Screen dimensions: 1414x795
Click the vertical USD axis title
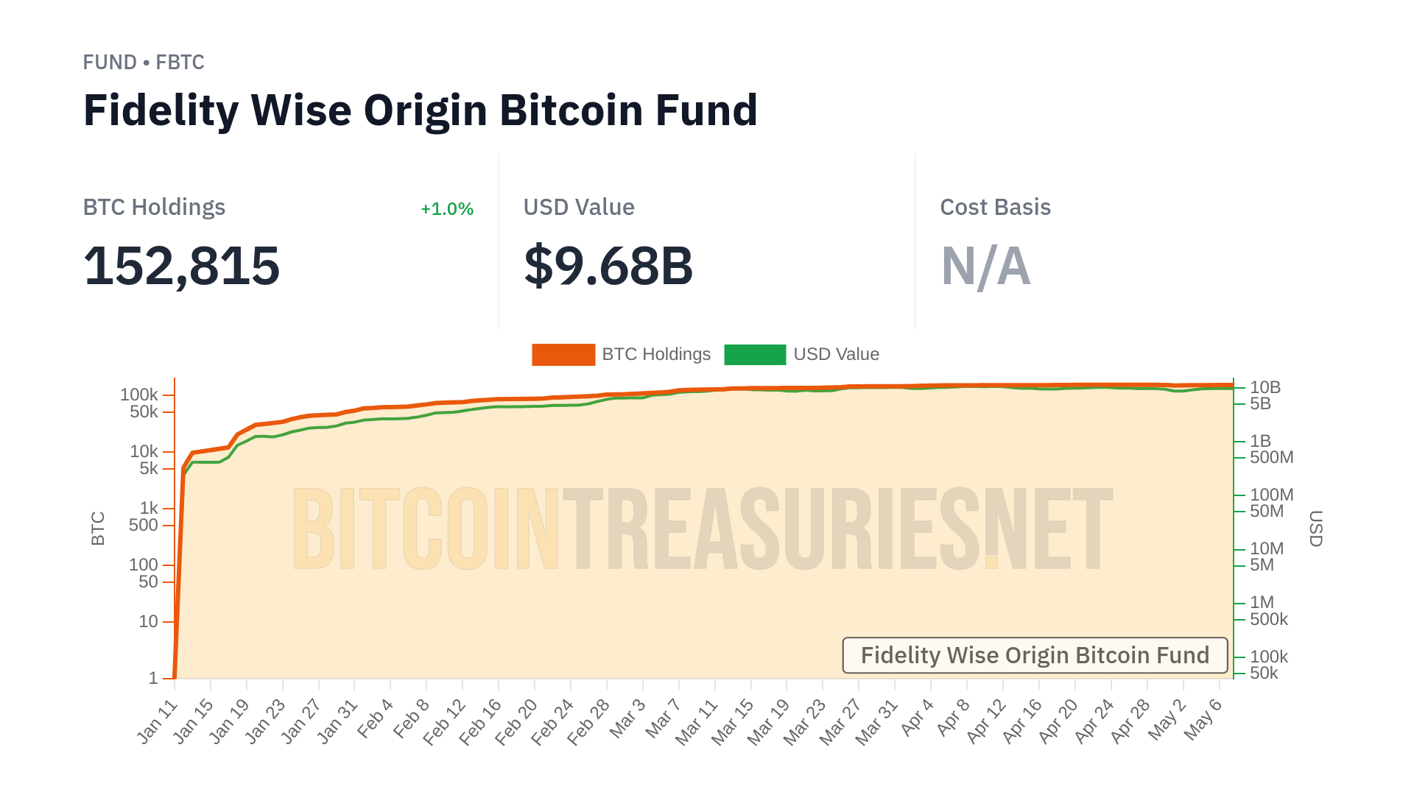point(1315,529)
